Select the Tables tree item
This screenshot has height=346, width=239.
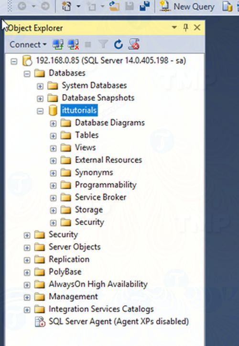[x=87, y=135]
